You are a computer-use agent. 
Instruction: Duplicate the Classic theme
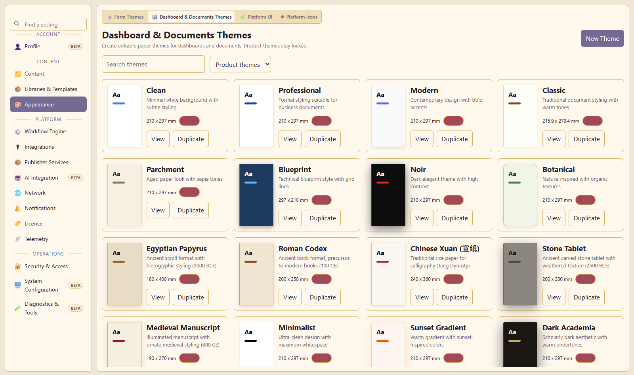[x=586, y=139]
